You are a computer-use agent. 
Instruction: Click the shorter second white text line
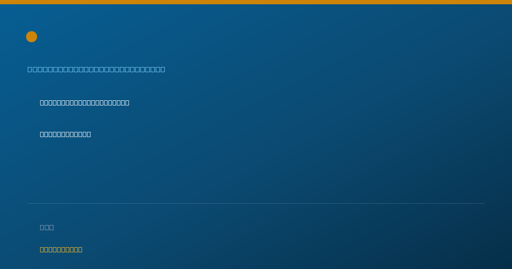pyautogui.click(x=65, y=134)
